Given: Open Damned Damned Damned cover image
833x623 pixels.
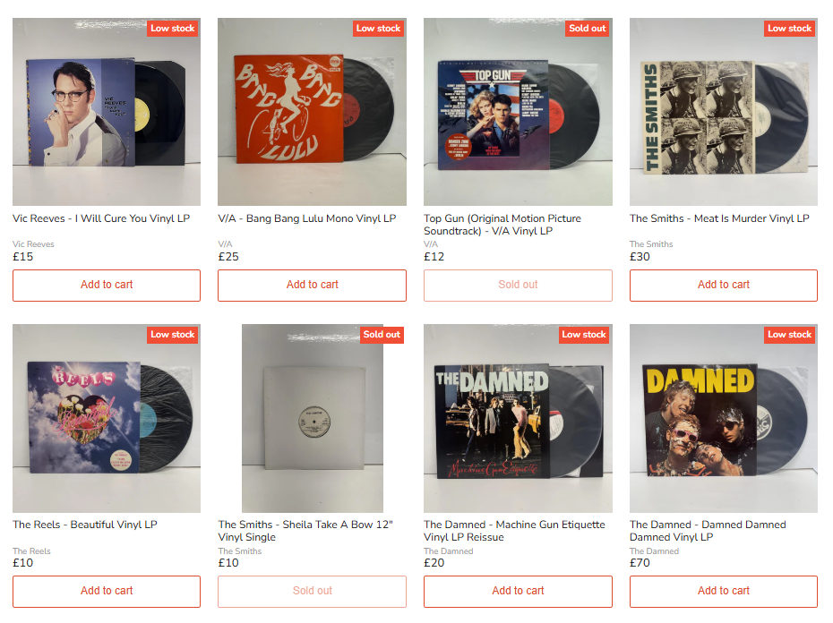Looking at the screenshot, I should pyautogui.click(x=724, y=418).
